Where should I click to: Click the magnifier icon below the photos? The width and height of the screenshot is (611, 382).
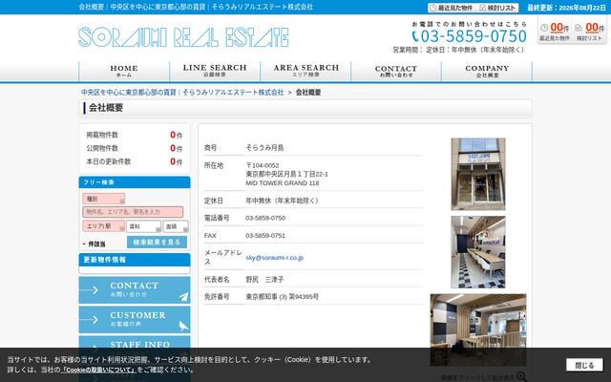click(521, 376)
